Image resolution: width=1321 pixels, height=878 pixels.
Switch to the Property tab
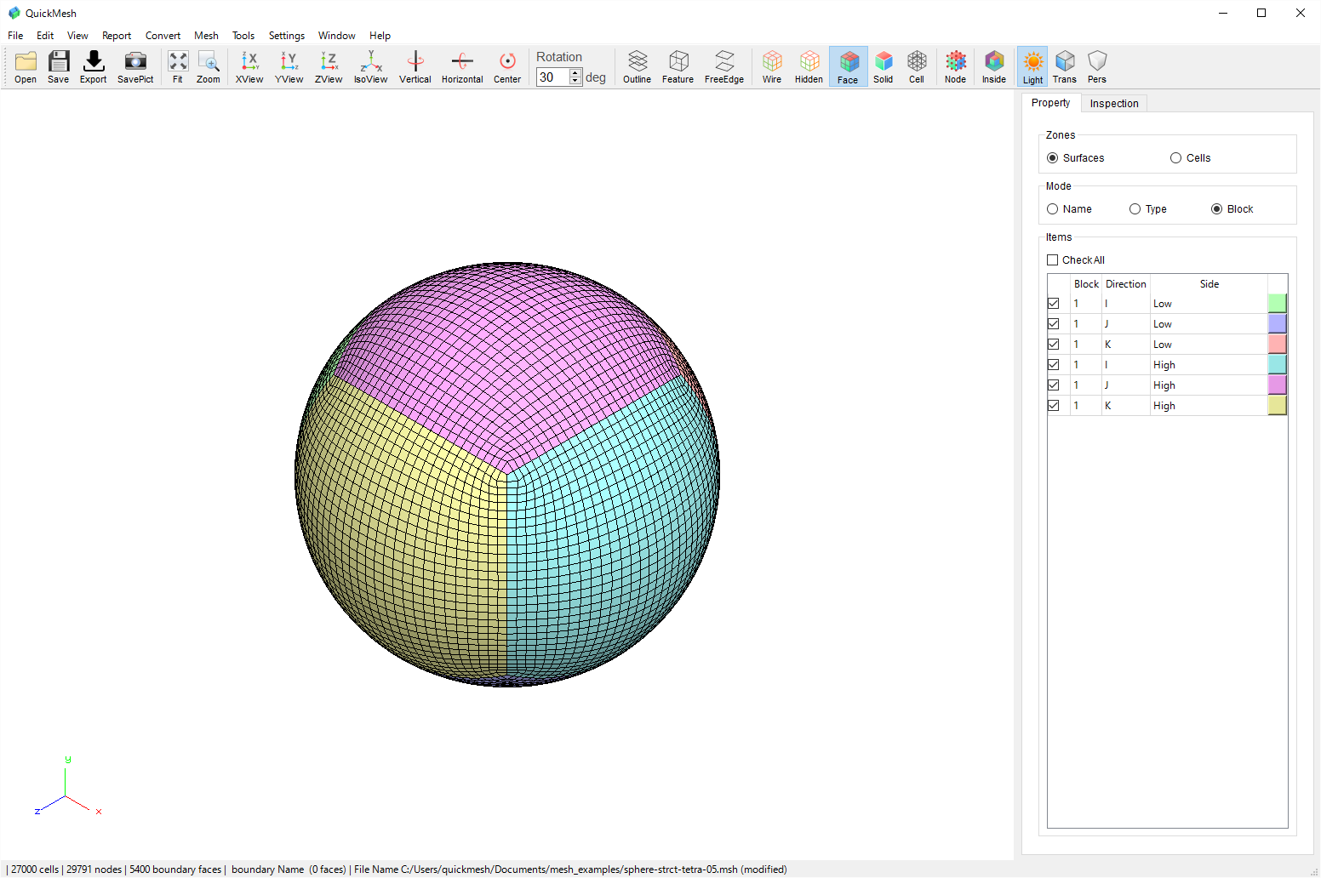point(1051,103)
